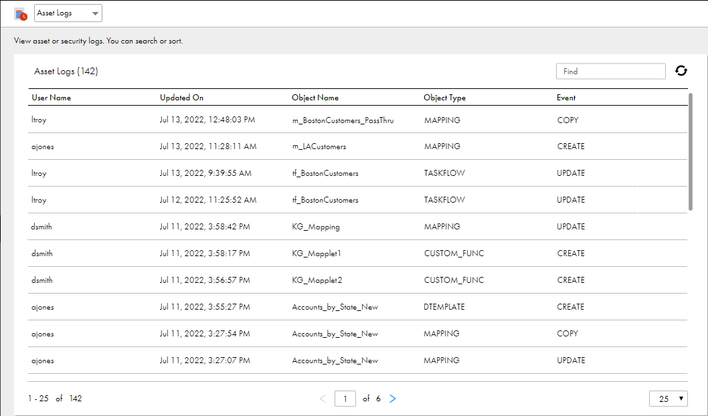Click KG_Mapplet2 object name
708x416 pixels.
[x=317, y=280]
